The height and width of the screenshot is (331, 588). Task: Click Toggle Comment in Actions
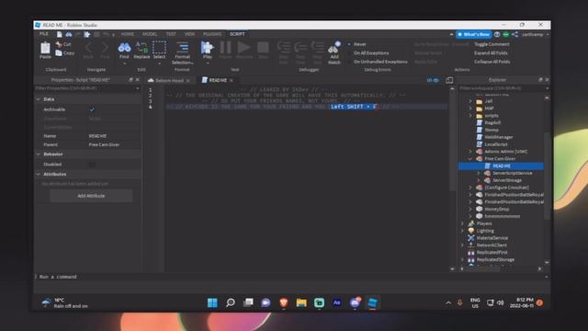[x=492, y=44]
